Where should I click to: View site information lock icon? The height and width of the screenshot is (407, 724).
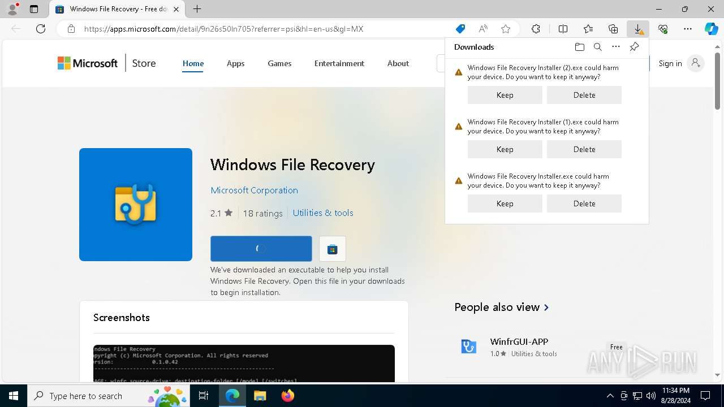click(x=71, y=29)
